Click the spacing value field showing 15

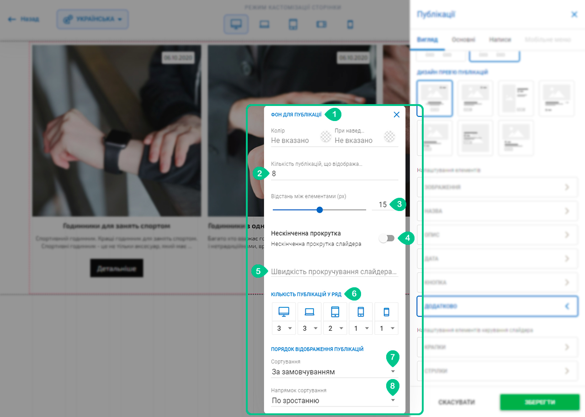point(383,205)
